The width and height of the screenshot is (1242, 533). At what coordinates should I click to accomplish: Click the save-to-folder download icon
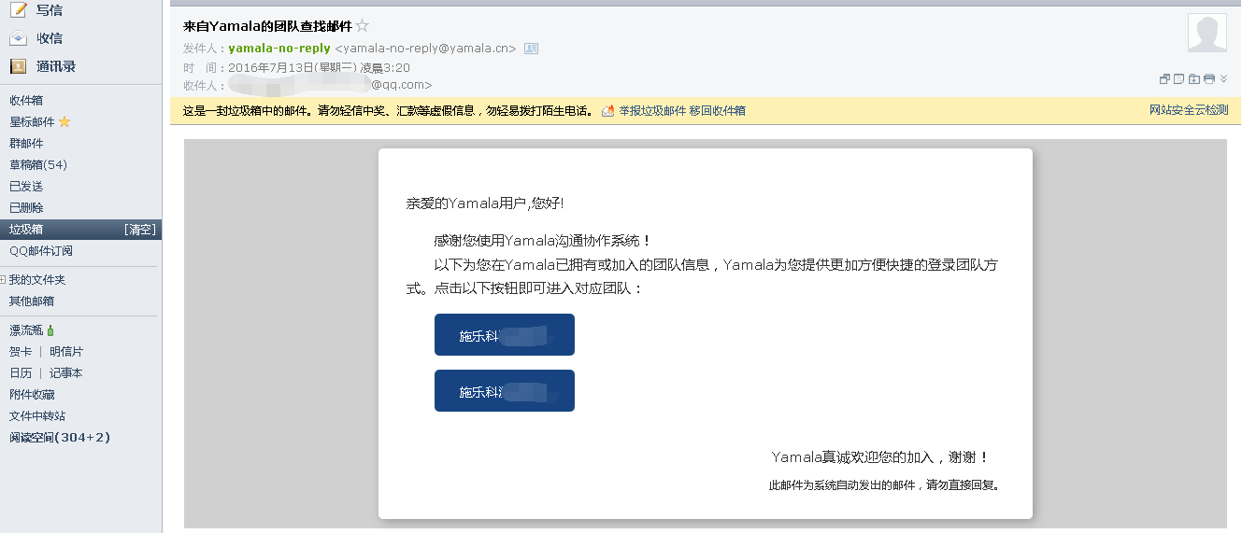point(1194,79)
